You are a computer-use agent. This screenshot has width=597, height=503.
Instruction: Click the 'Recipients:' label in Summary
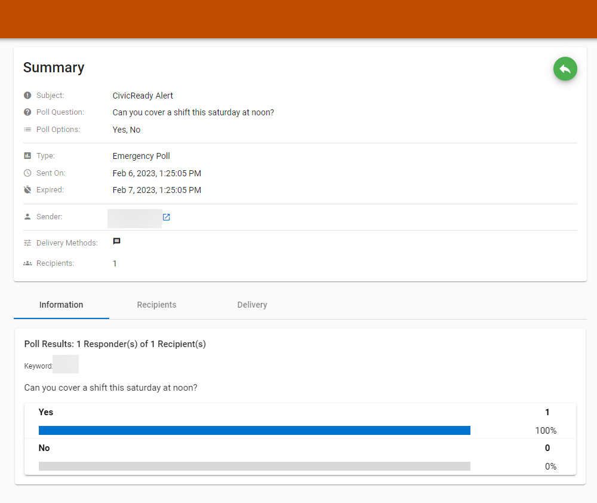tap(55, 263)
